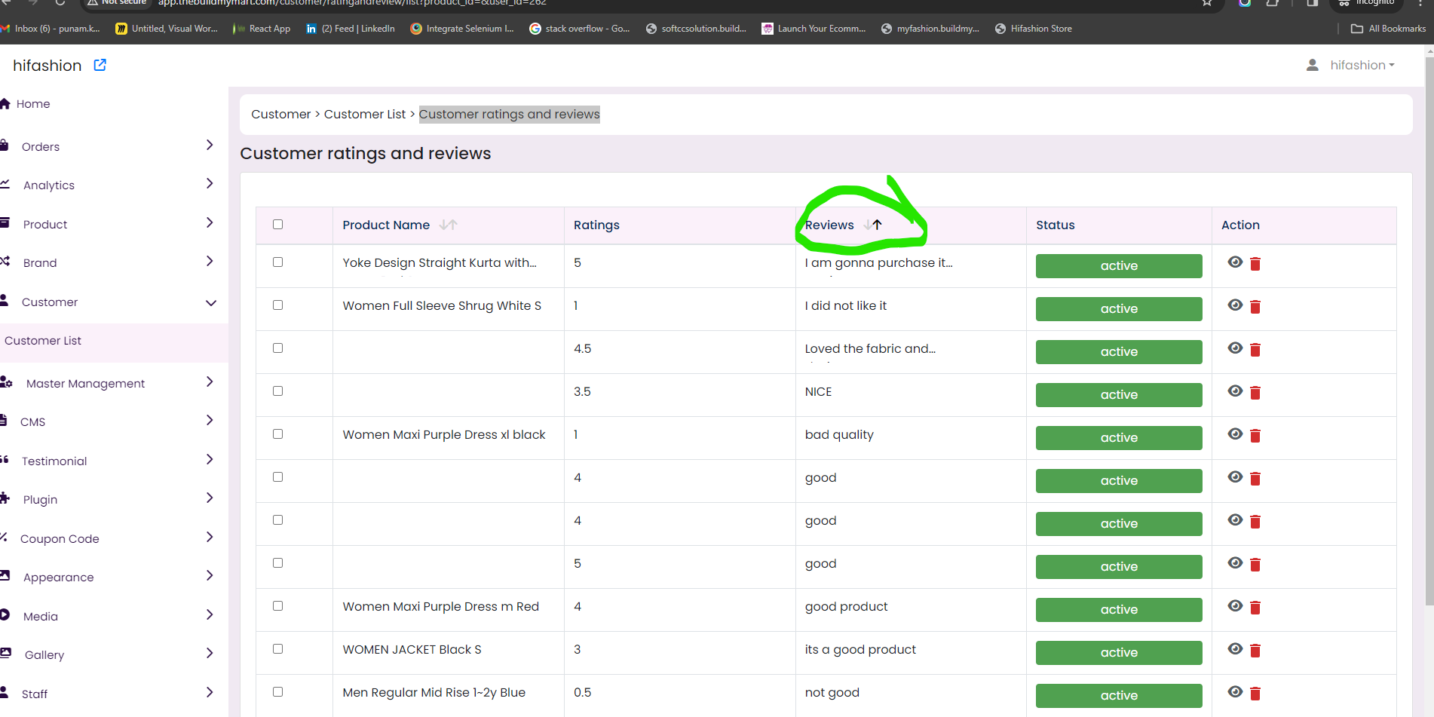1434x717 pixels.
Task: Delete the Women Full Sleeve Shrug review
Action: point(1255,307)
